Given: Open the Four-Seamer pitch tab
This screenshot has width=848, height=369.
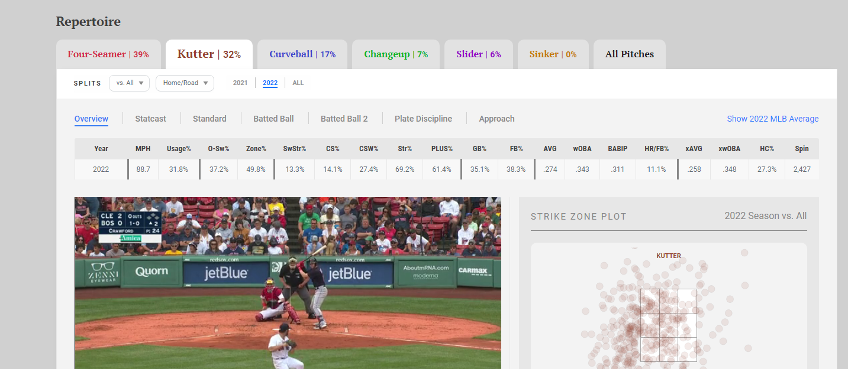Looking at the screenshot, I should [x=108, y=54].
